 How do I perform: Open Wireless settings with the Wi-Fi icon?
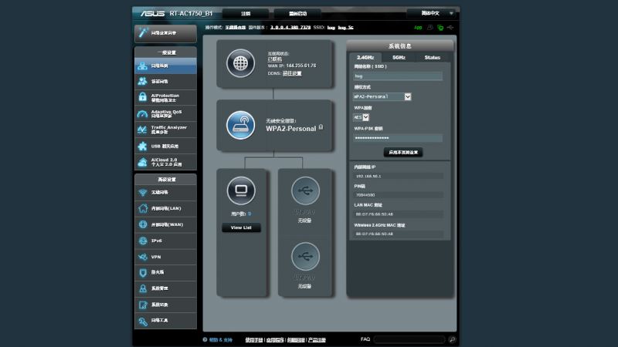165,192
